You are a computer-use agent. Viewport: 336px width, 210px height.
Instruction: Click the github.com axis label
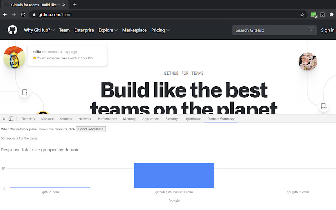click(x=50, y=192)
